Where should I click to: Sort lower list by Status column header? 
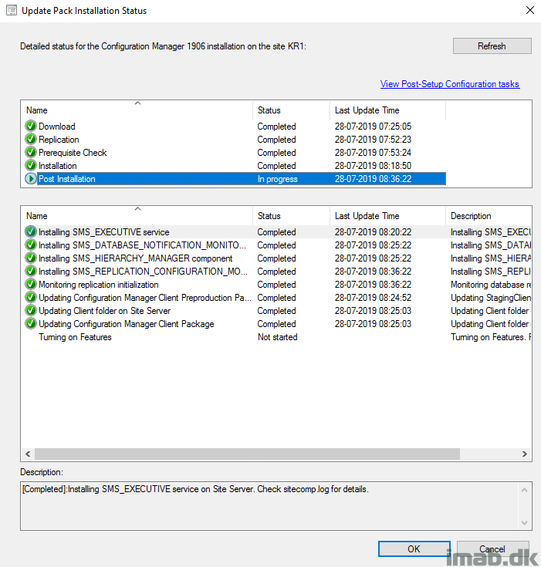click(x=291, y=216)
